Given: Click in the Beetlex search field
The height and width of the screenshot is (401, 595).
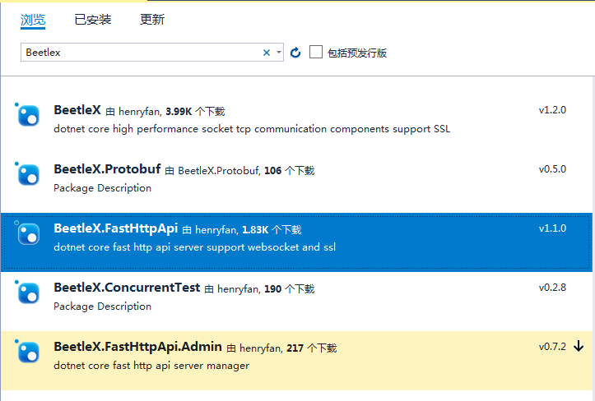Looking at the screenshot, I should (x=140, y=53).
